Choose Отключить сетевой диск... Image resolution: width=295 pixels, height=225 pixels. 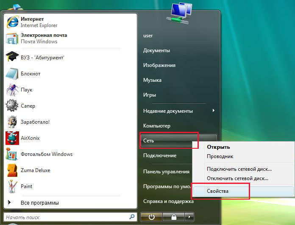coord(237,178)
